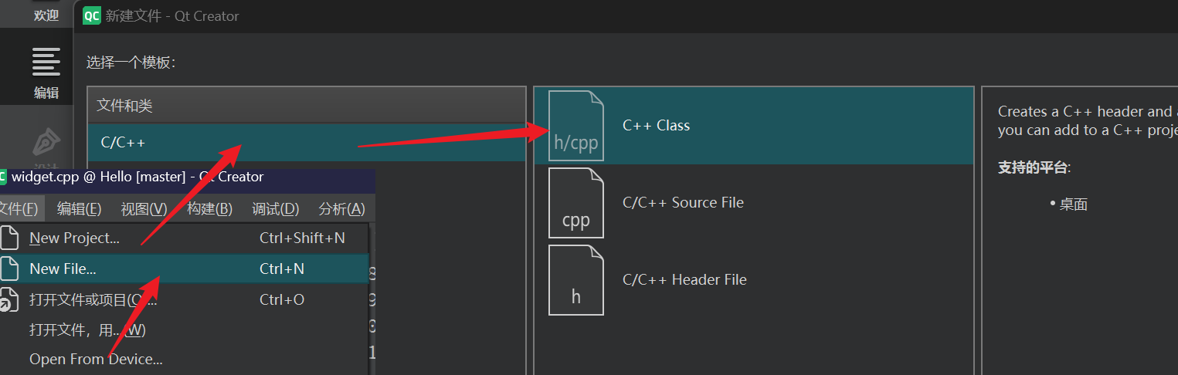Image resolution: width=1178 pixels, height=375 pixels.
Task: Go to the 欢迎 mode
Action: pyautogui.click(x=46, y=15)
